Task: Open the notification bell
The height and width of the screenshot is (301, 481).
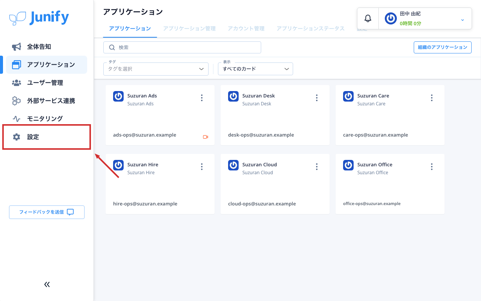Action: [x=368, y=18]
